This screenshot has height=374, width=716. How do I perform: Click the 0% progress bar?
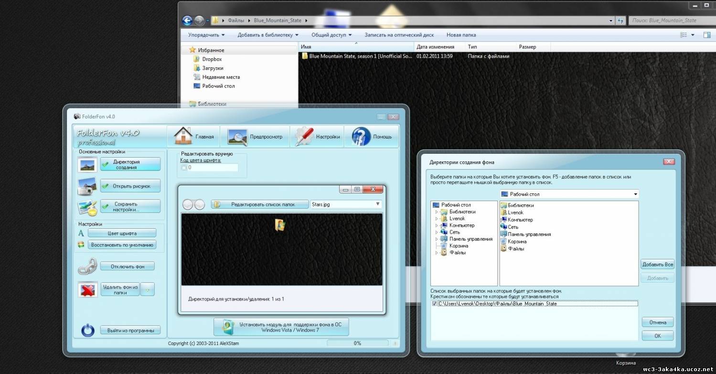pos(357,343)
